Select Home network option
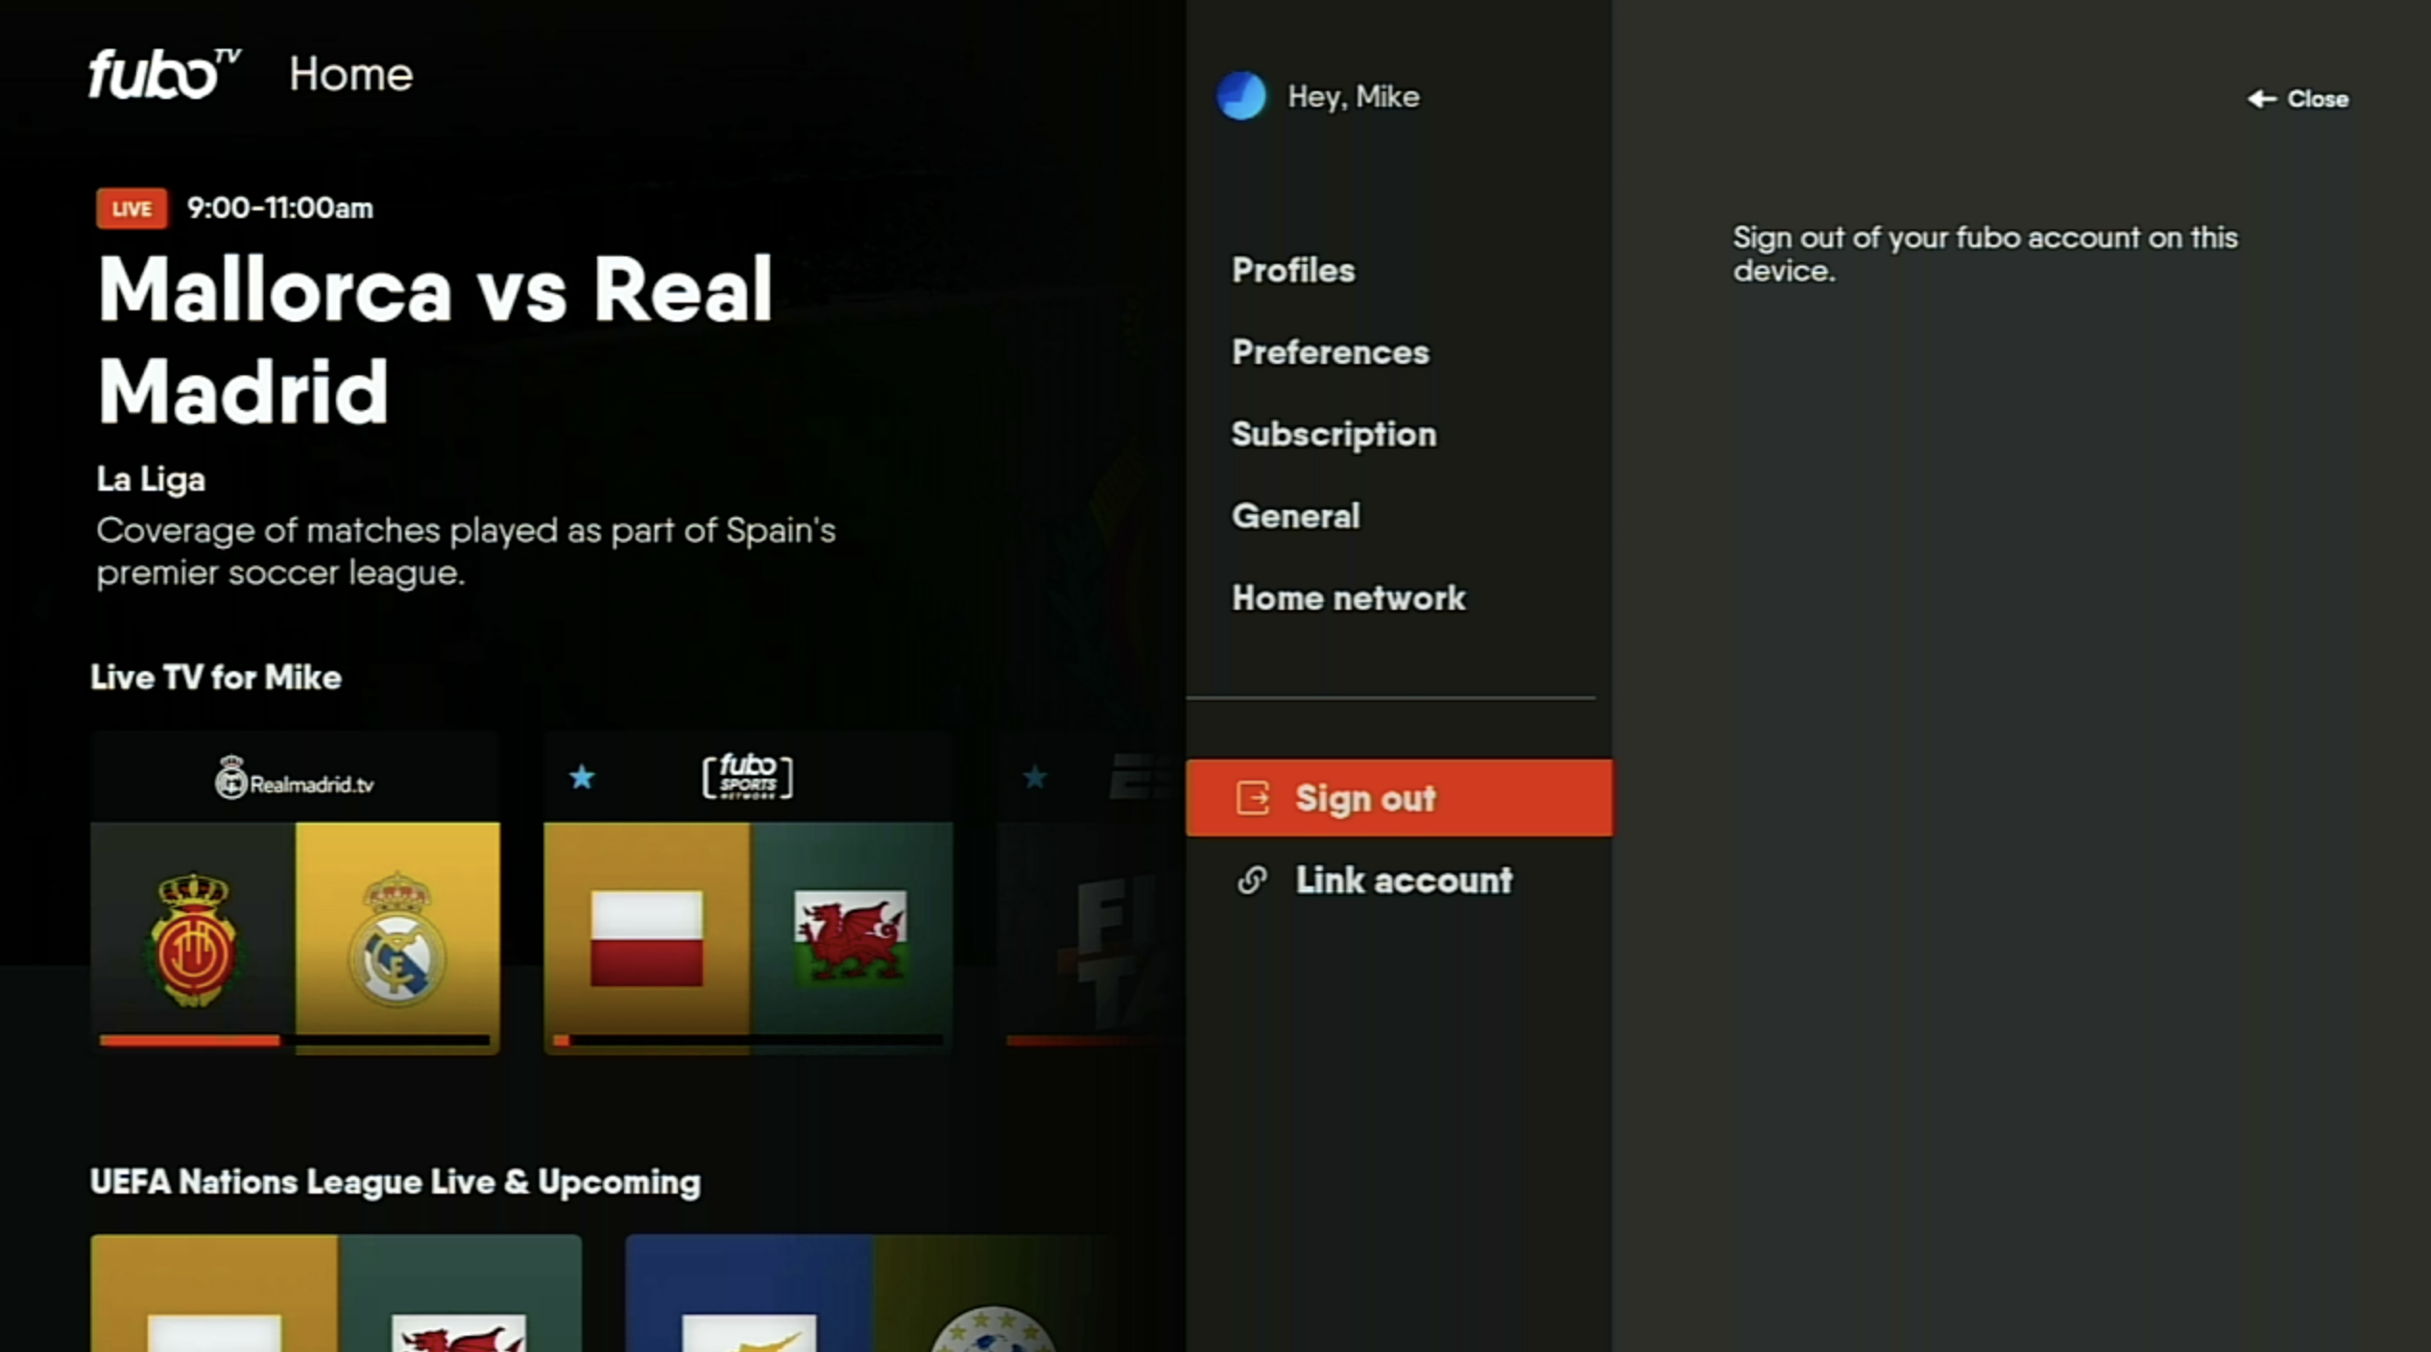The height and width of the screenshot is (1352, 2431). (x=1348, y=598)
